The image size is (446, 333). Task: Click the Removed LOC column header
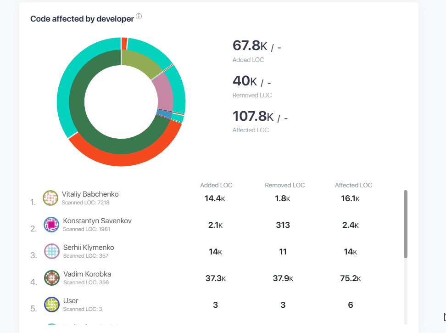[284, 186]
